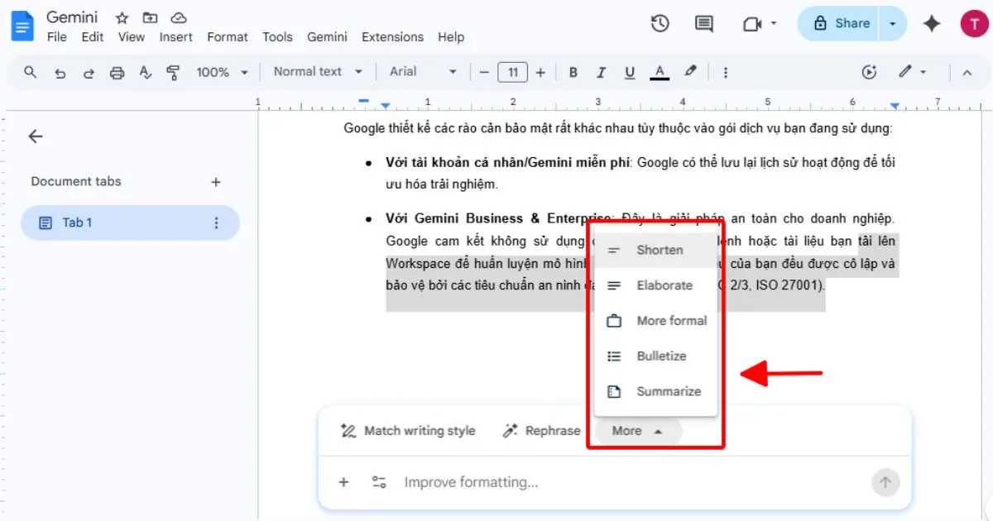Click the plus add-context icon

[344, 482]
